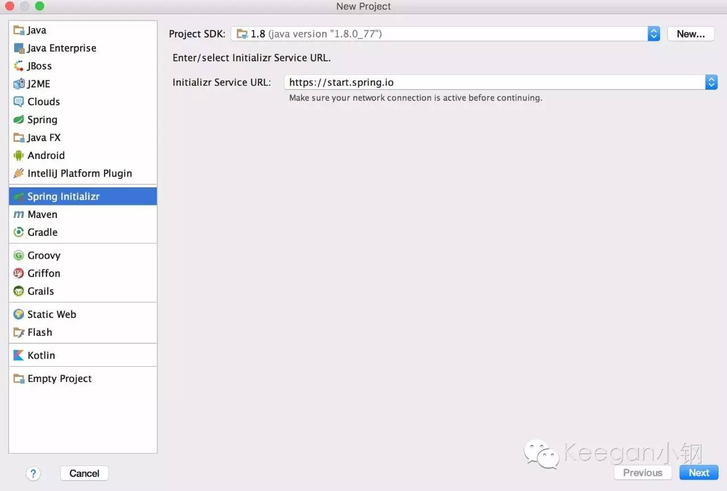The height and width of the screenshot is (491, 727).
Task: Click the network connection hint text
Action: tap(416, 98)
